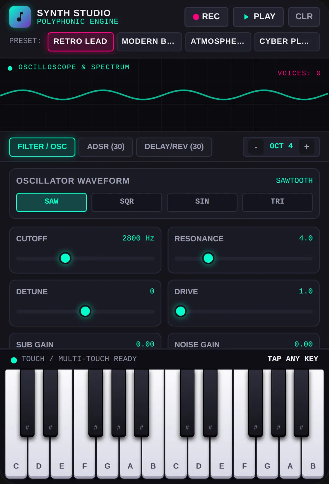The image size is (329, 484).
Task: Click the resonance value 4.0
Action: coord(306,238)
